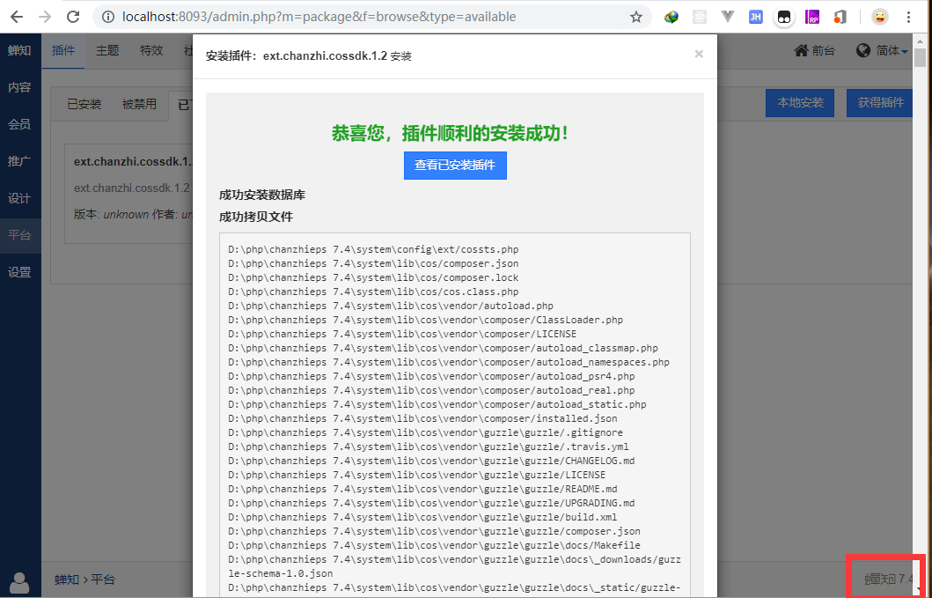
Task: Open the Chrome three-dot menu
Action: click(x=908, y=18)
